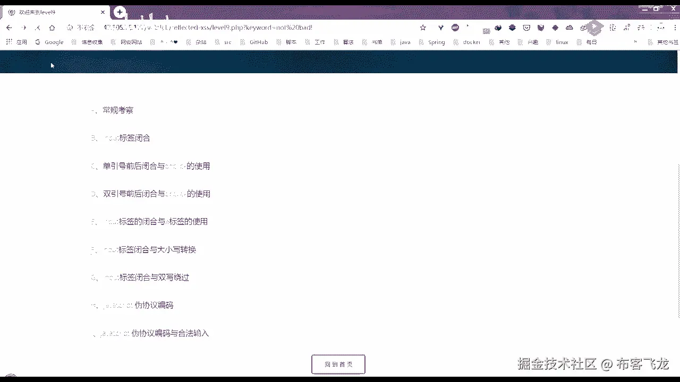
Task: Go forward to the next page
Action: [x=23, y=28]
